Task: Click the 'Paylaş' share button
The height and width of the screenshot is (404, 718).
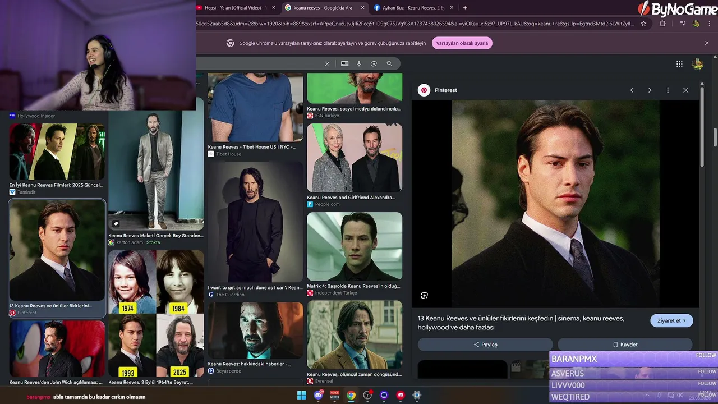Action: click(x=485, y=345)
